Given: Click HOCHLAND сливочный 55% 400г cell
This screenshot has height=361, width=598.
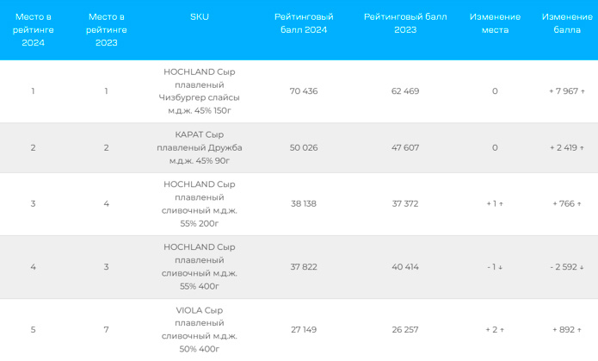Looking at the screenshot, I should pos(200,266).
